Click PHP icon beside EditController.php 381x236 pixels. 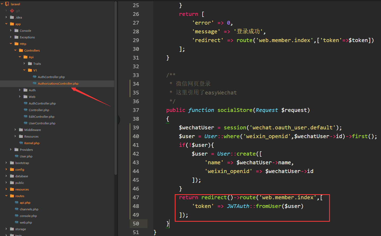click(25, 116)
